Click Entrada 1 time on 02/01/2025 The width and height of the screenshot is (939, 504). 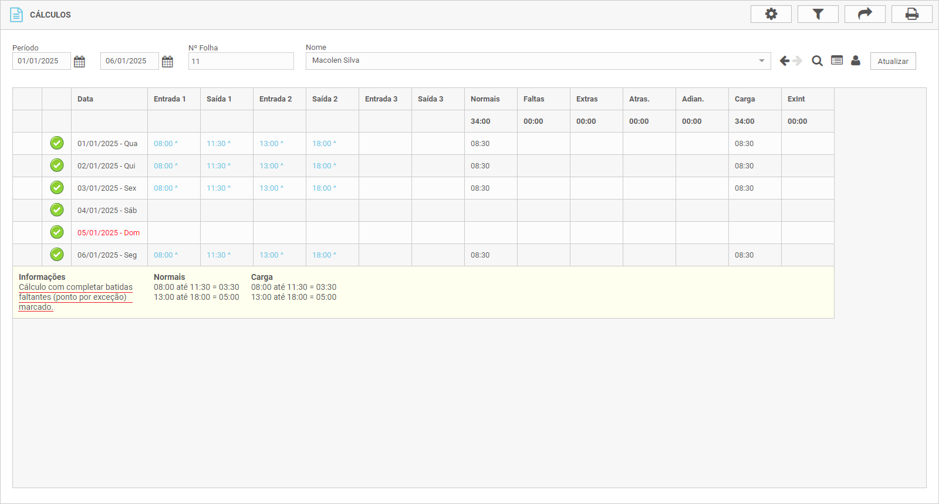click(164, 166)
